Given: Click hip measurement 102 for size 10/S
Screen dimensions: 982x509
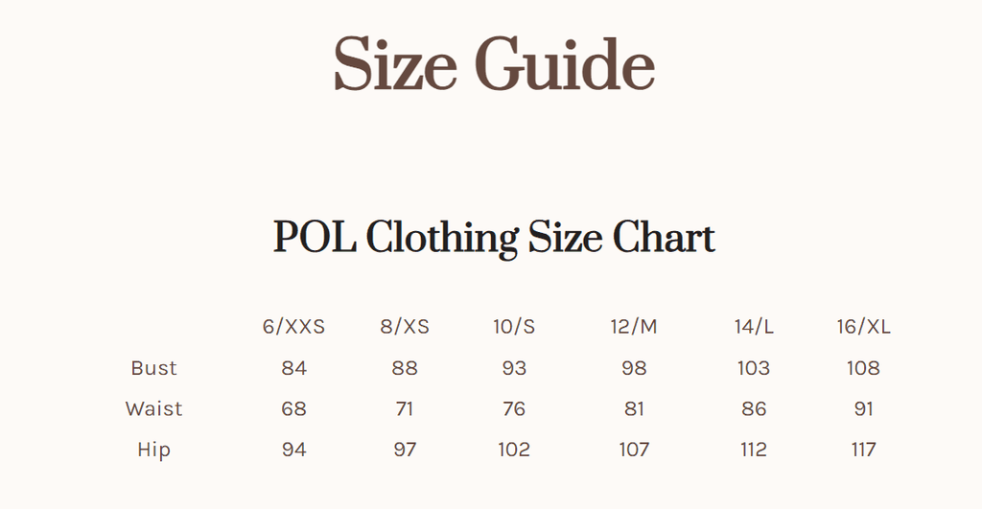Looking at the screenshot, I should pos(514,450).
